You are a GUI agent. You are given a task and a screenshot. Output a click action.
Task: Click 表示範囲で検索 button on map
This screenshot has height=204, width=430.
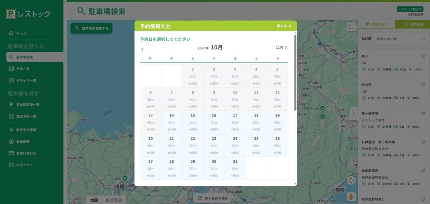click(213, 198)
